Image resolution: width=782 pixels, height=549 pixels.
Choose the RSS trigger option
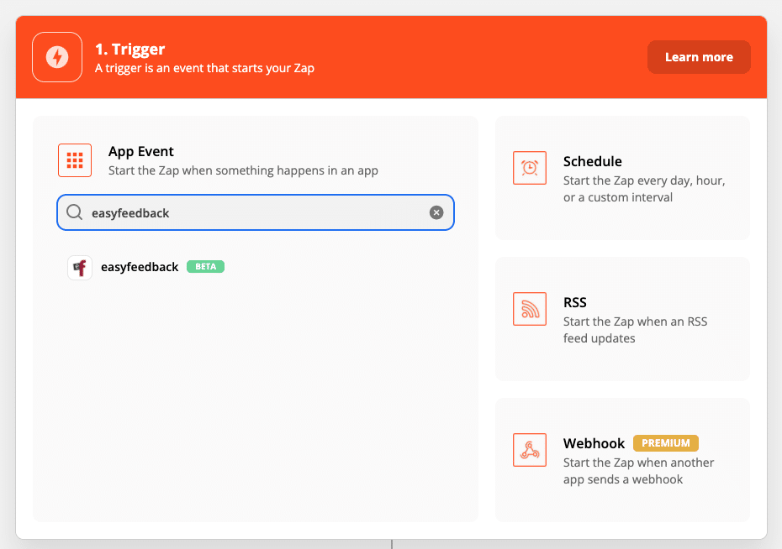[622, 319]
